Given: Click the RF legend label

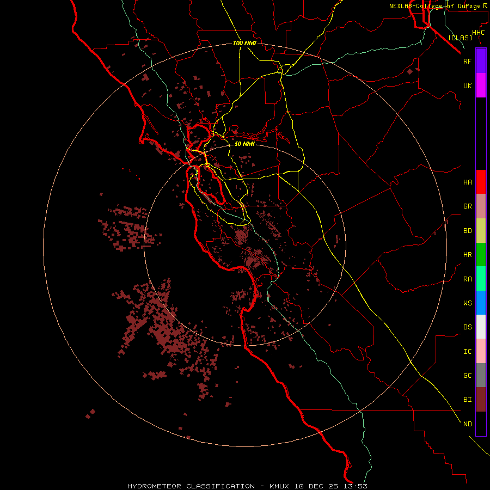Looking at the screenshot, I should 468,61.
